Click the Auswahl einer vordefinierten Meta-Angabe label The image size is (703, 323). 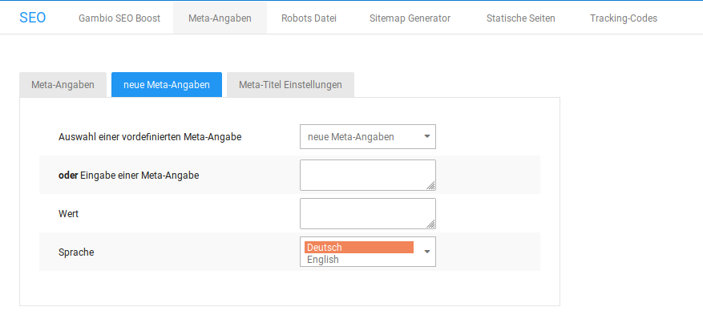[x=150, y=137]
